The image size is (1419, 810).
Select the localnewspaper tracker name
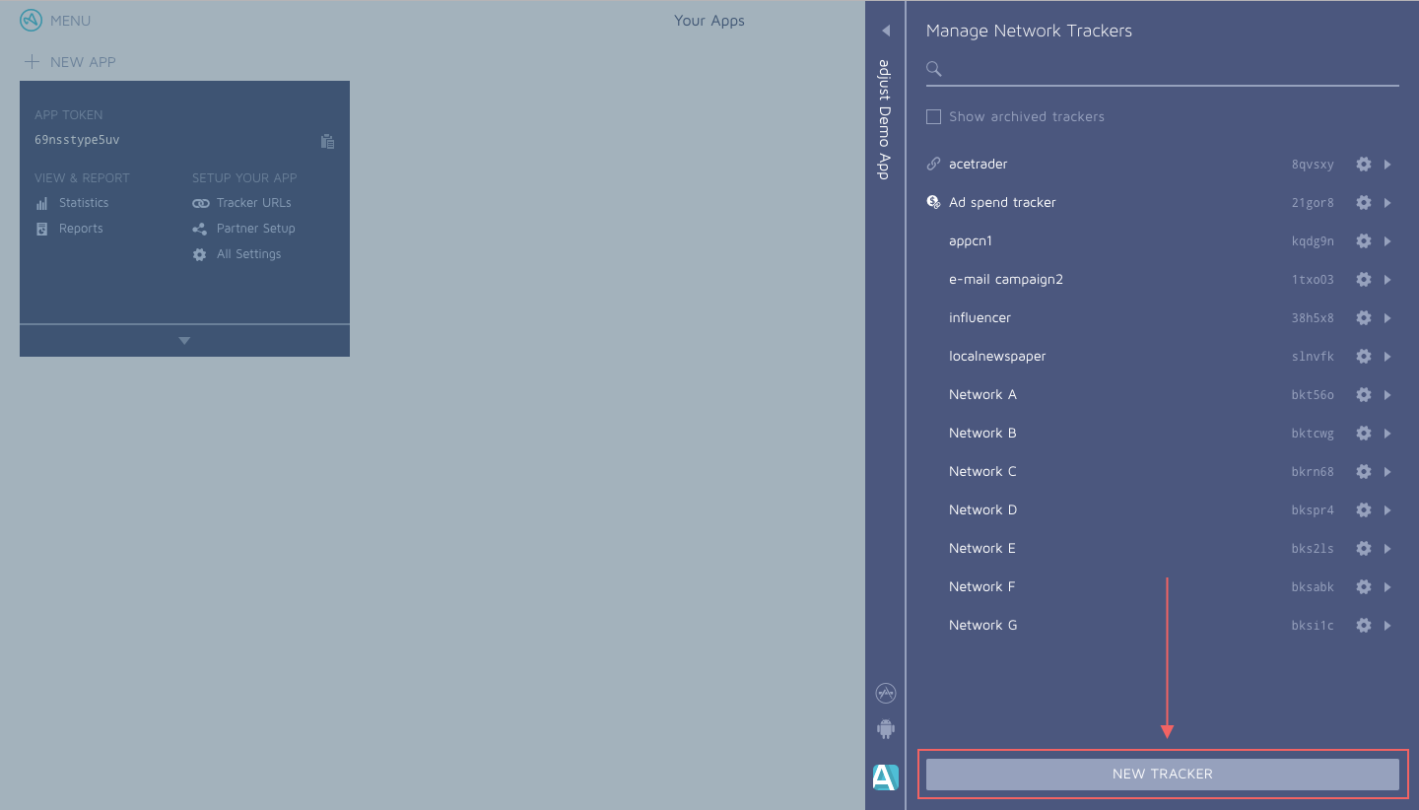tap(997, 356)
